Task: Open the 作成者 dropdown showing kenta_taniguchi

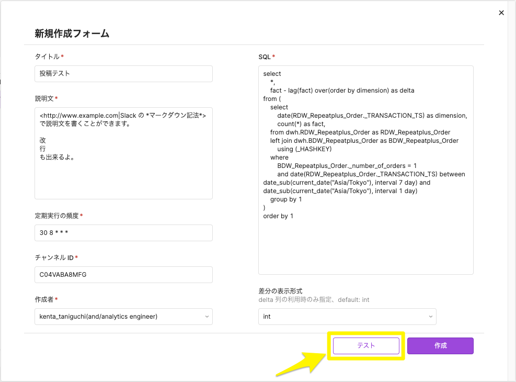Action: tap(118, 317)
